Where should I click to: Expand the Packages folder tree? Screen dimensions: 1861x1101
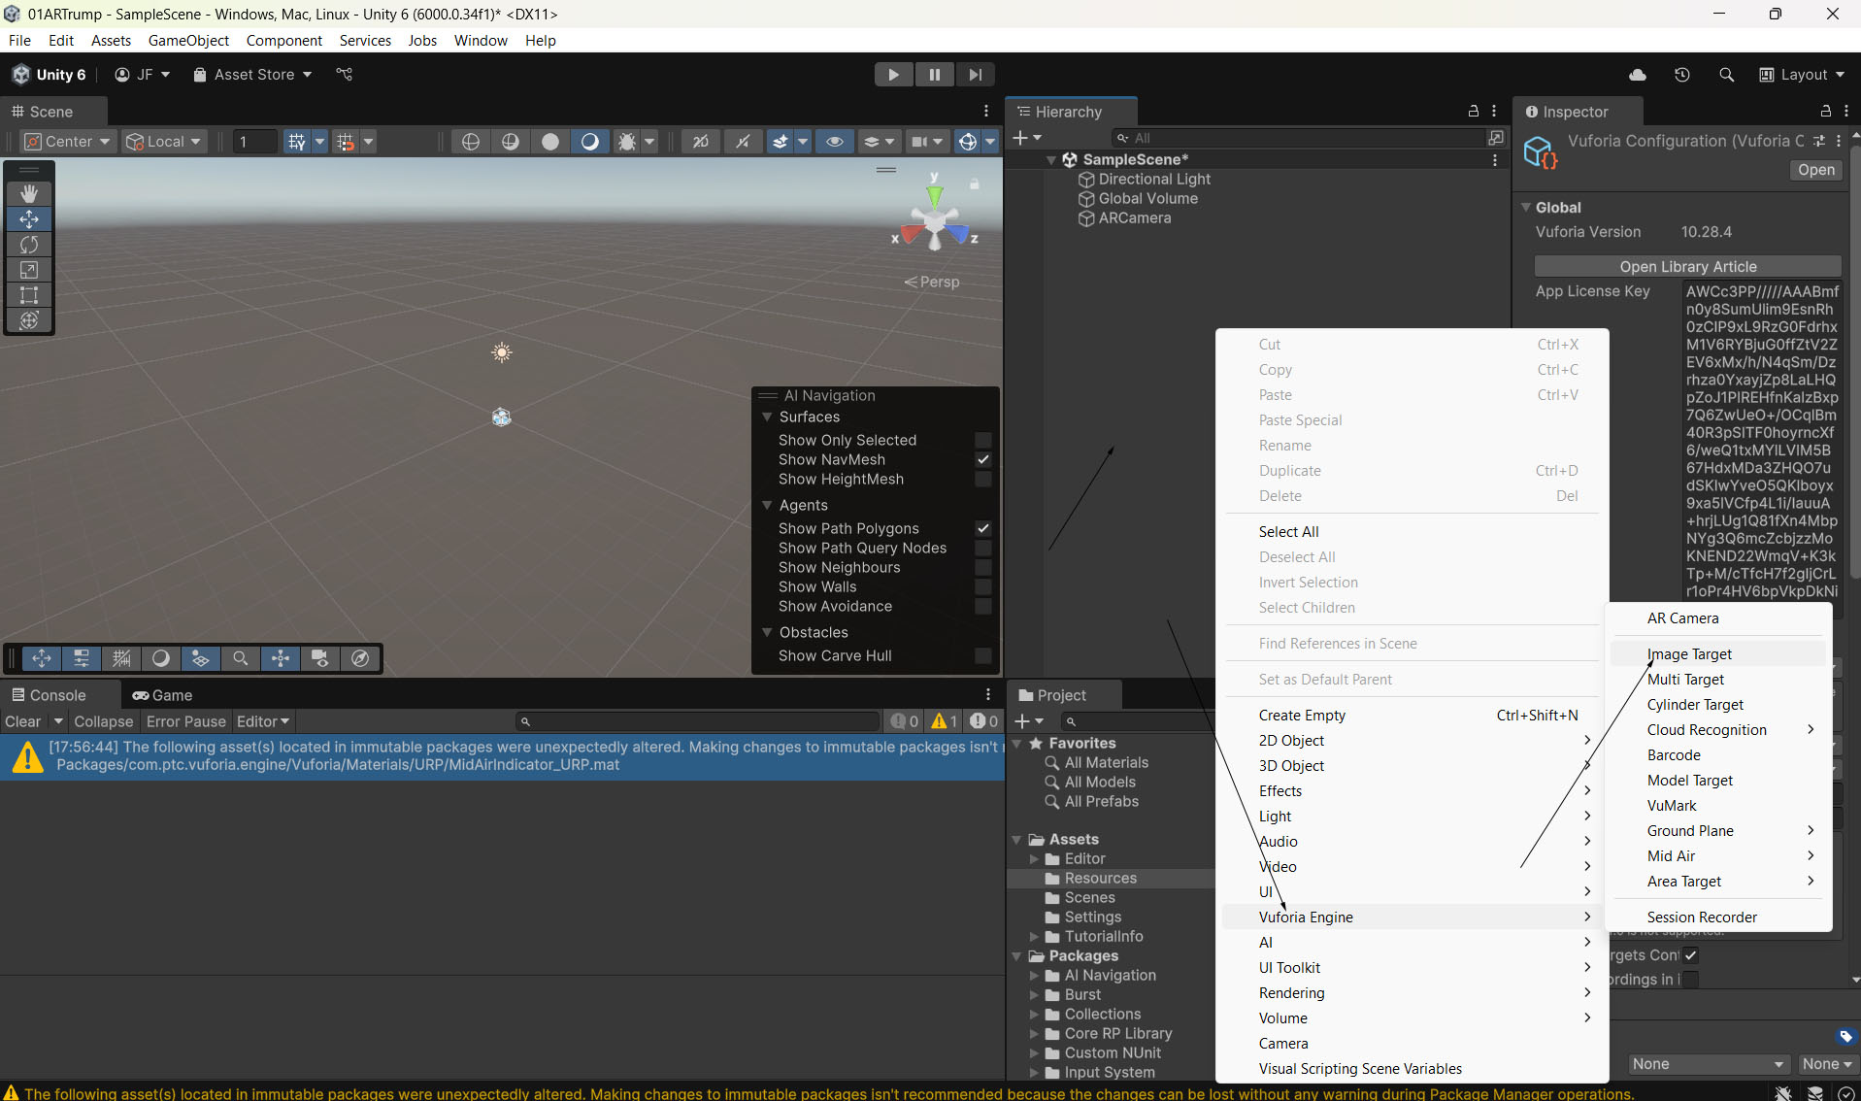click(1017, 956)
